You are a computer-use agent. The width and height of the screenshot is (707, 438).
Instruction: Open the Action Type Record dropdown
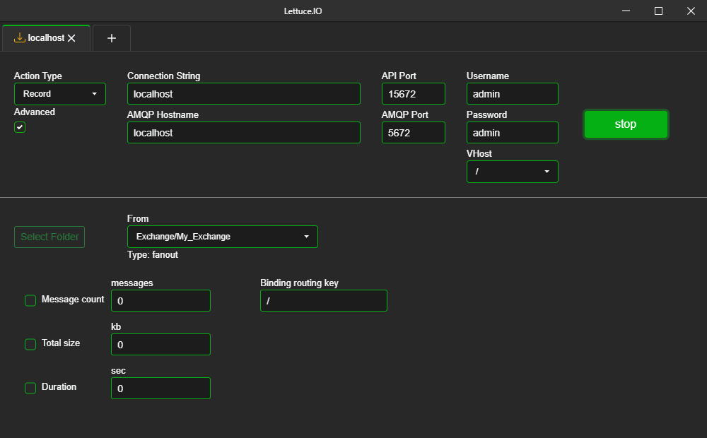[x=60, y=94]
